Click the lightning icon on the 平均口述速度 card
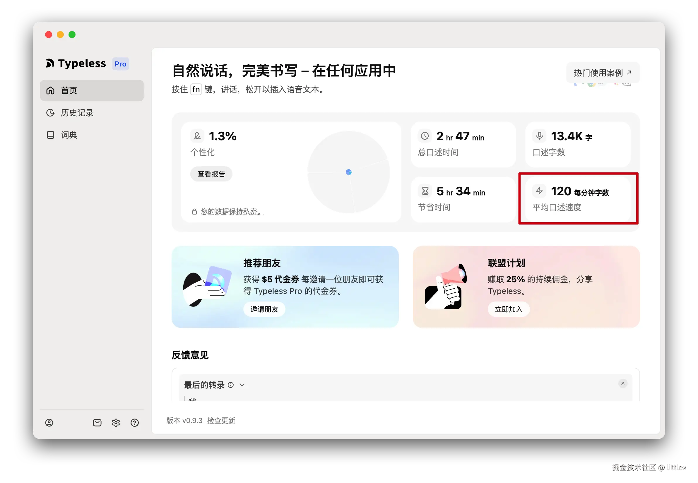This screenshot has height=483, width=698. [x=539, y=191]
